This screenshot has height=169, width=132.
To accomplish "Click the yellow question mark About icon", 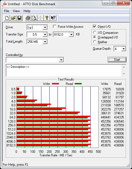I will click(47, 18).
